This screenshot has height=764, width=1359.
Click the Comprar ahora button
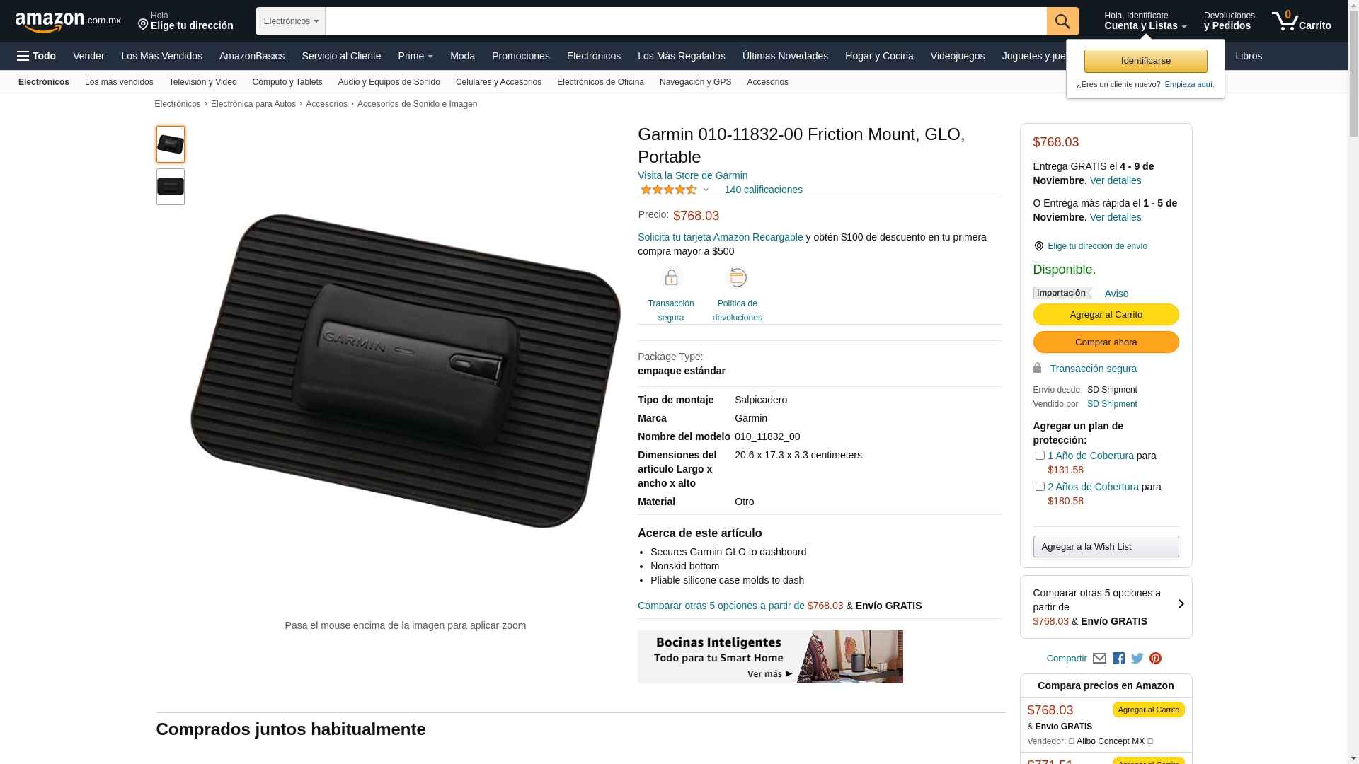click(x=1106, y=342)
